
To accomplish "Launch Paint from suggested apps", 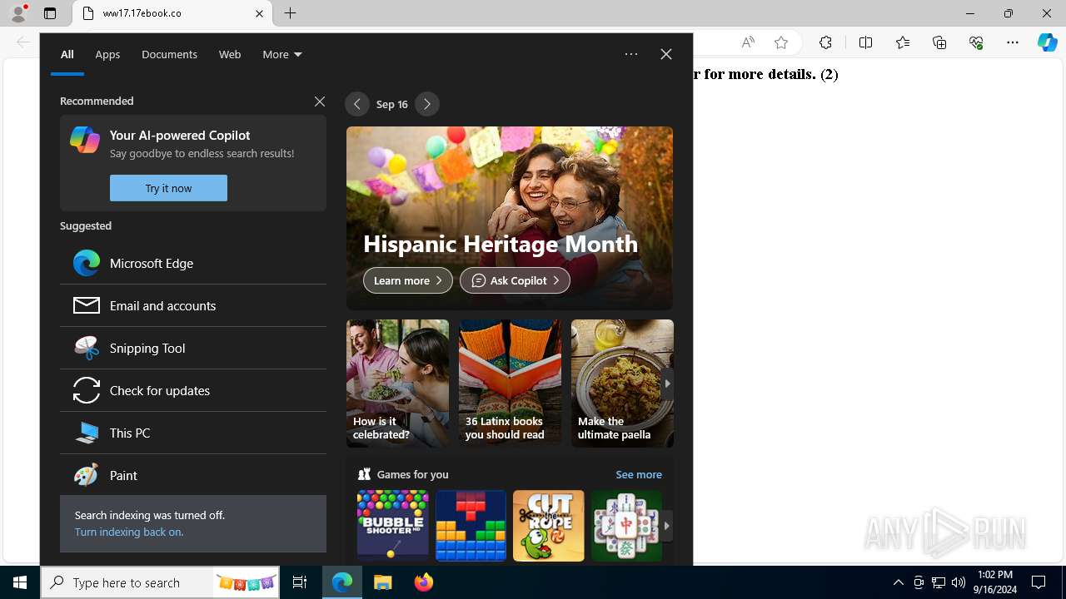I will [x=193, y=475].
